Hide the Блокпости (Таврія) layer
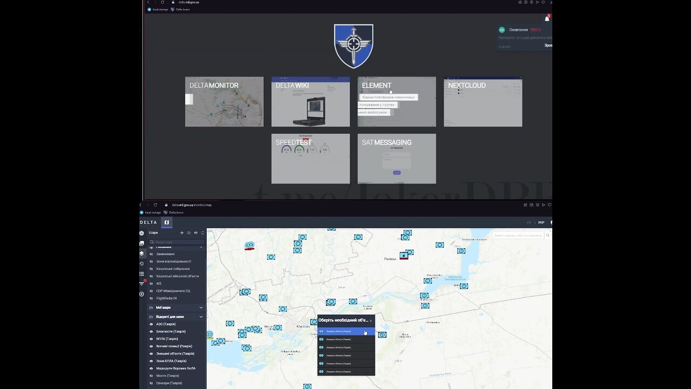 coord(152,331)
